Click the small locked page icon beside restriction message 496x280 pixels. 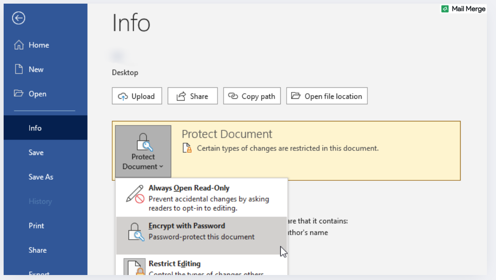(187, 148)
